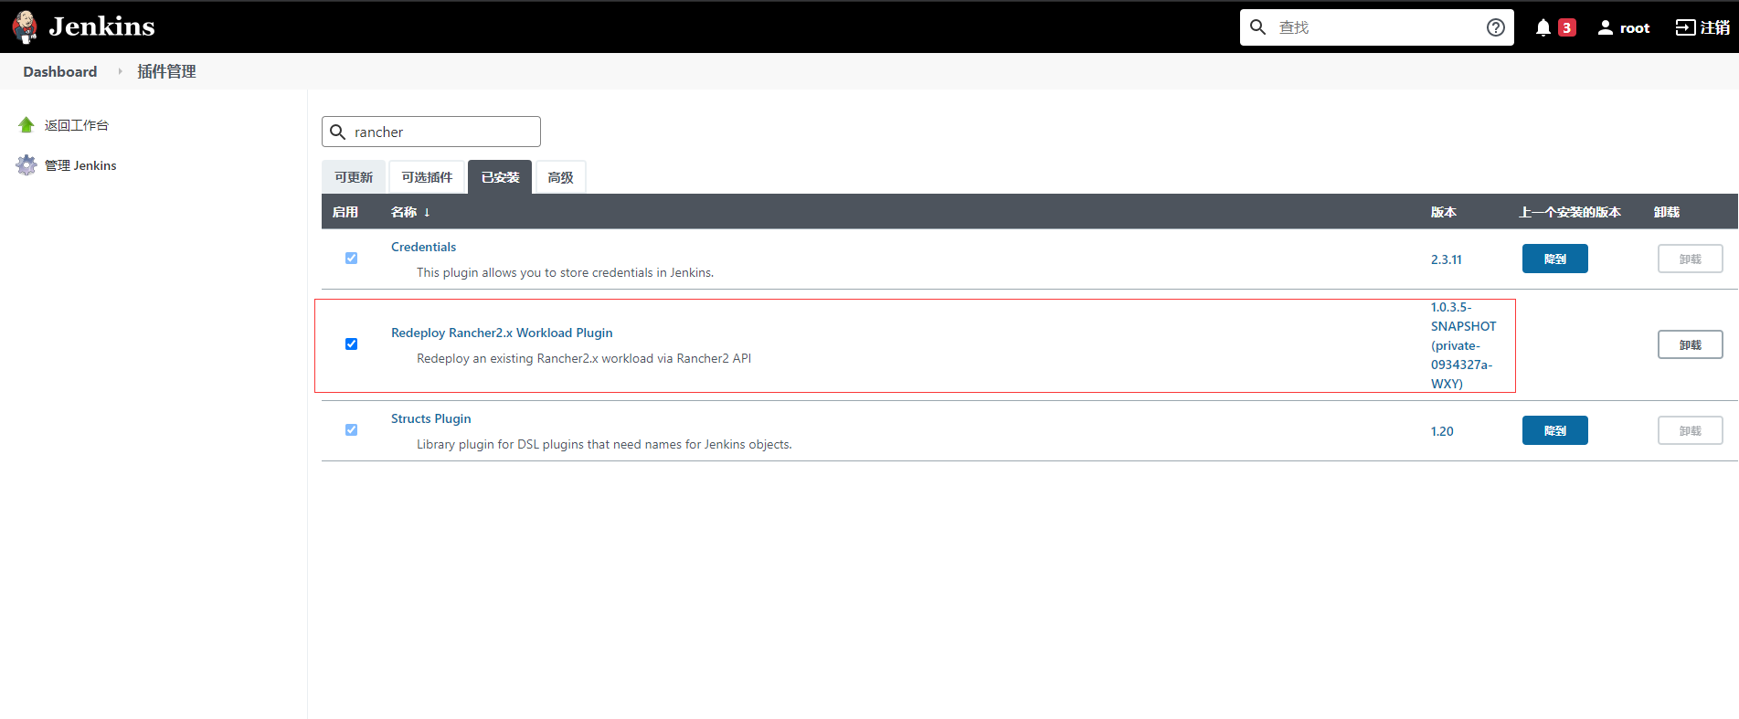Click Credentials description text

[x=566, y=272]
